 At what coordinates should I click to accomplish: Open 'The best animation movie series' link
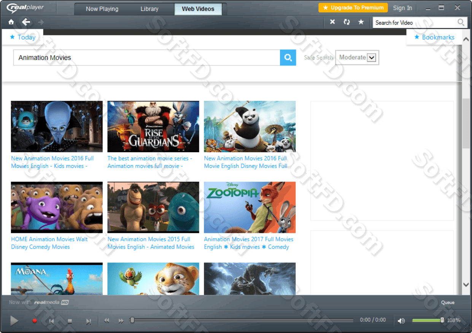[150, 162]
